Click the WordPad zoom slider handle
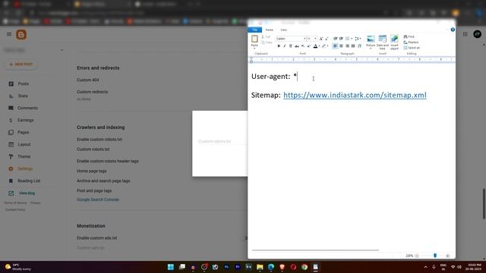Screen dimensions: 486x273 click(435, 256)
